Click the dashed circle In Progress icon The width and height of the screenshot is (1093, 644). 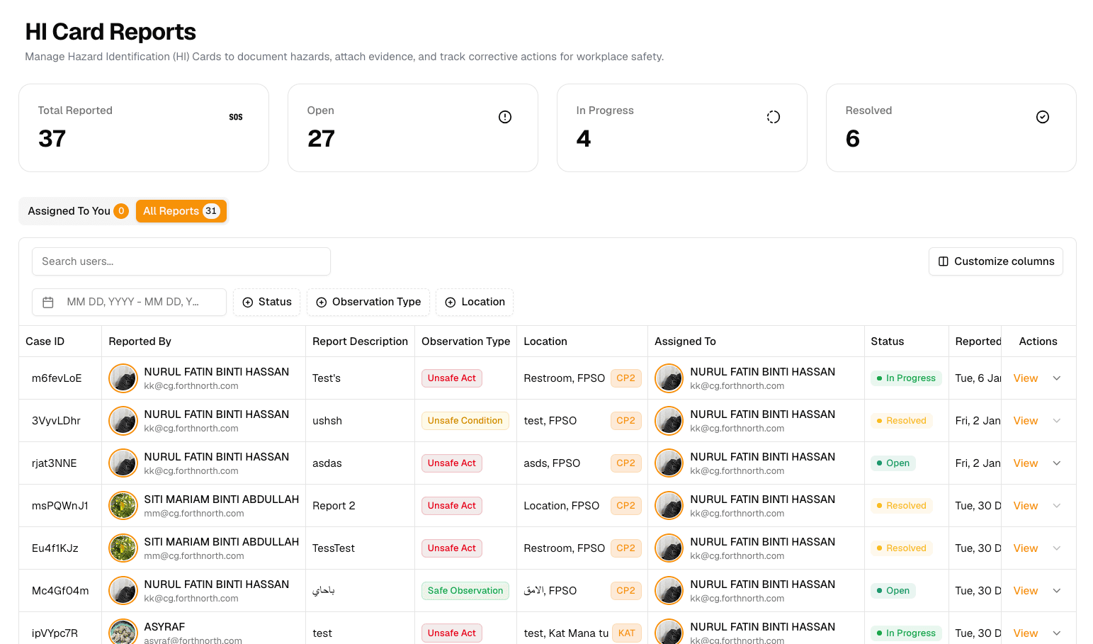pyautogui.click(x=774, y=117)
